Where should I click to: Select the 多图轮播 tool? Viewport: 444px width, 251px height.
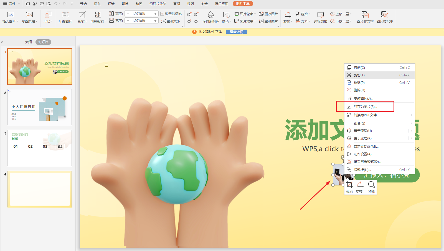pos(29,17)
